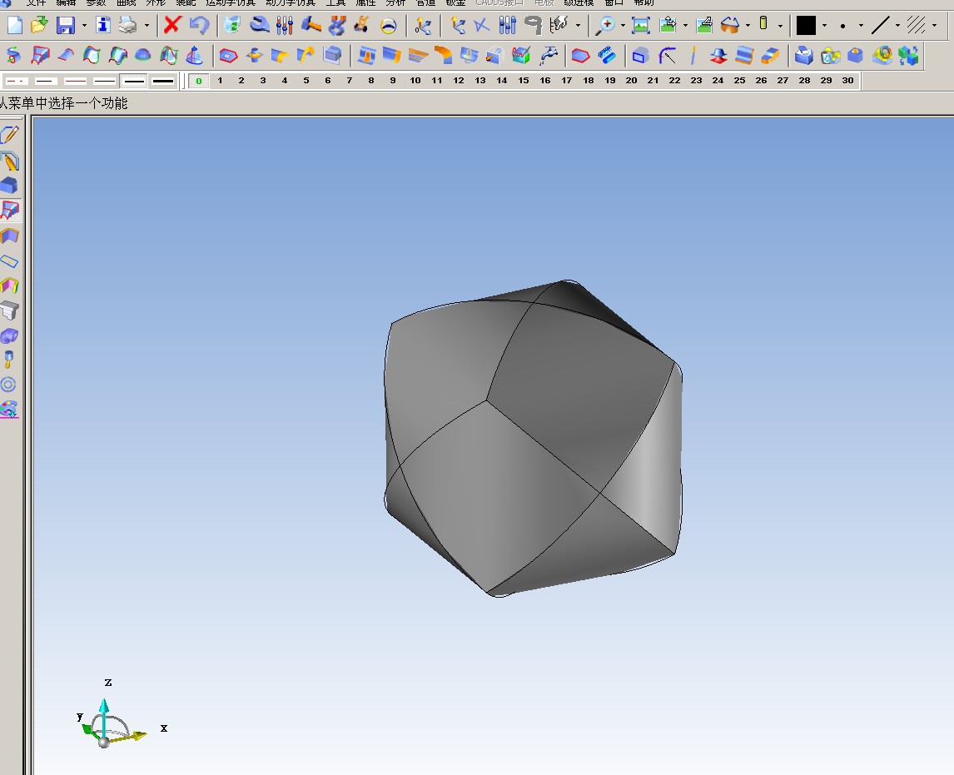
Task: Open the cylinder icon dropdown arrow
Action: click(x=780, y=26)
